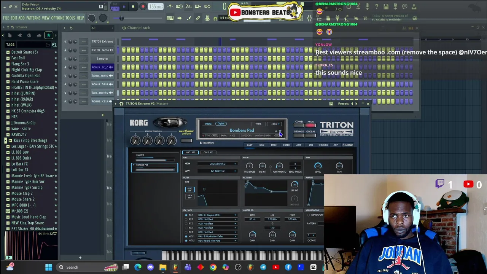
Task: Open the PATTERNS menu
Action: coord(33,18)
